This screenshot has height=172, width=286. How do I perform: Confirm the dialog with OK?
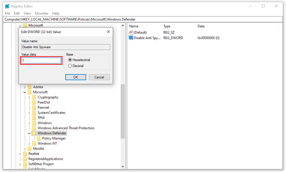coord(76,77)
